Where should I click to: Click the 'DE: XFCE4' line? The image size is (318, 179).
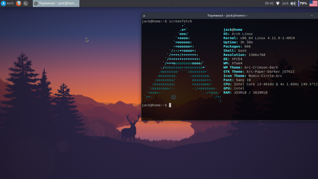pos(233,59)
